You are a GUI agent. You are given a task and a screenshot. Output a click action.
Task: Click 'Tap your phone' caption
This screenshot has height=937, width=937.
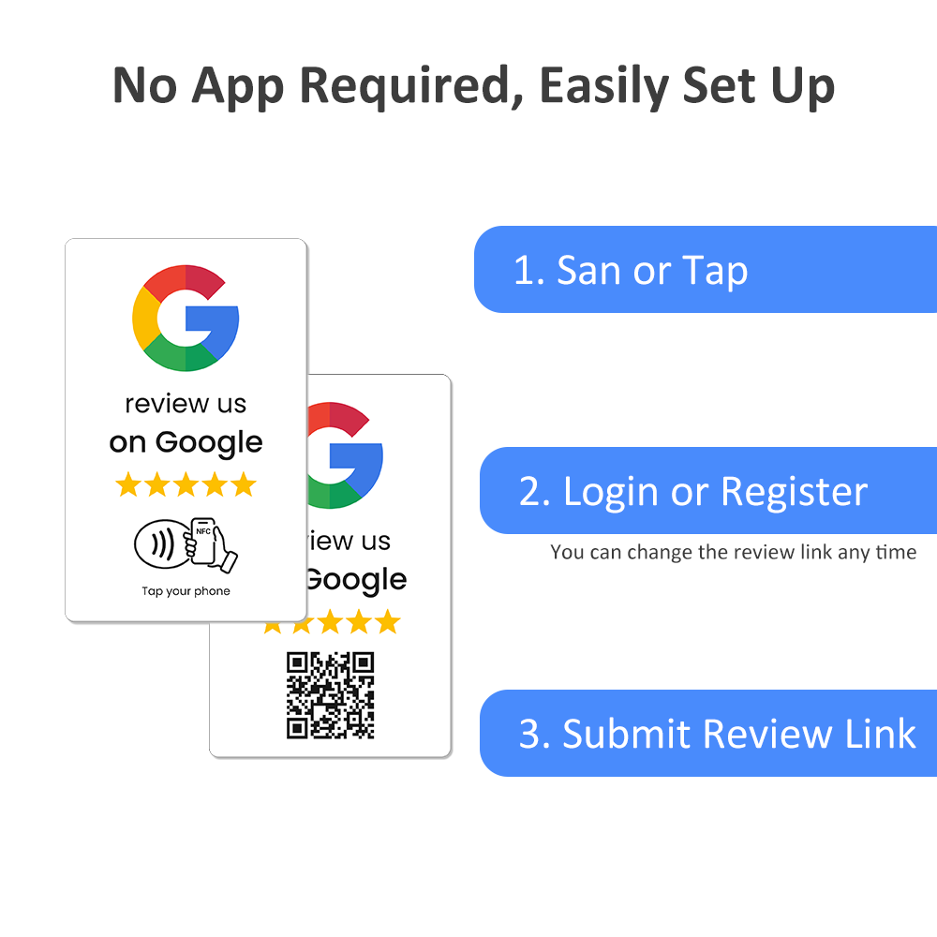point(186,591)
